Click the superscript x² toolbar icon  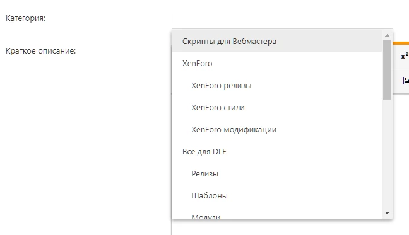(405, 56)
